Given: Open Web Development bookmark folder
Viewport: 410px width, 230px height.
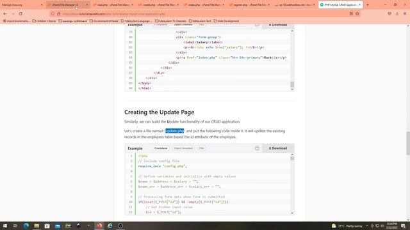Looking at the screenshot, I should point(226,21).
